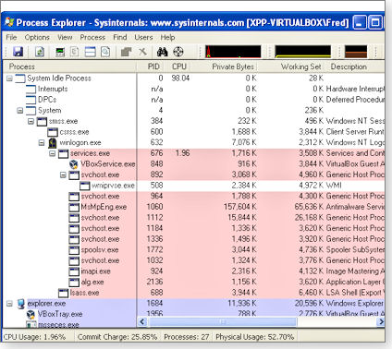Open the View menu

[x=65, y=37]
